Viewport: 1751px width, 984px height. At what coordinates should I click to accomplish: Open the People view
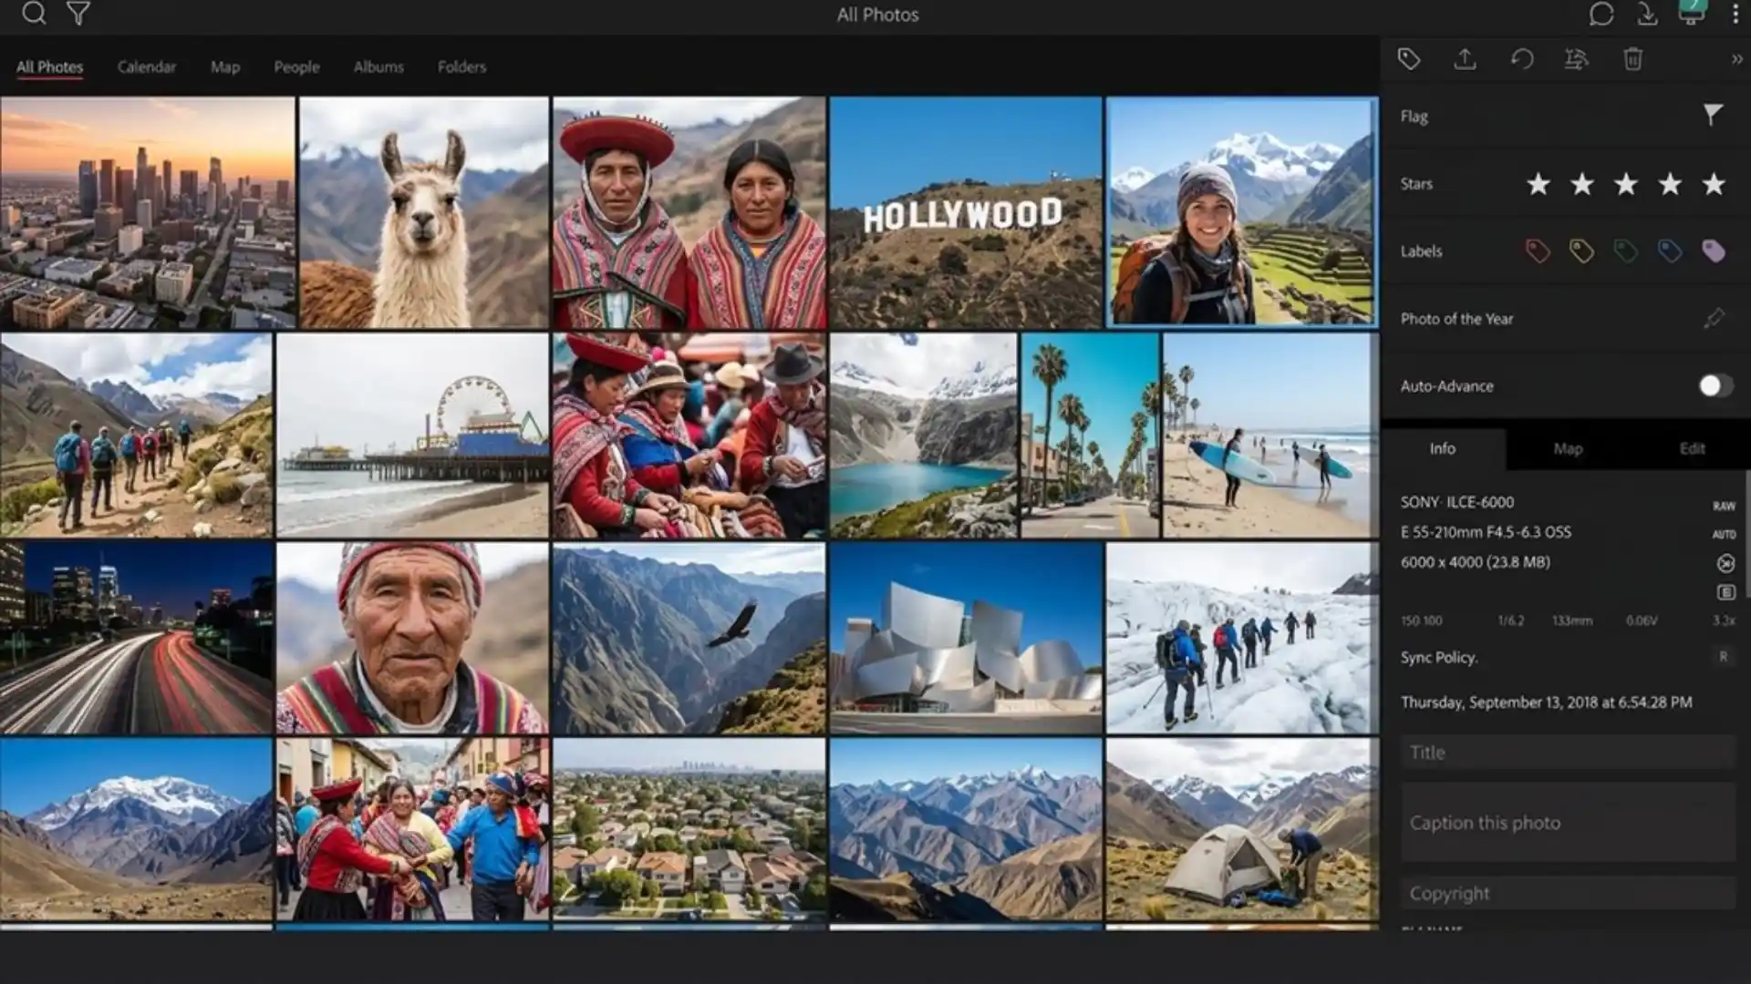click(x=296, y=67)
